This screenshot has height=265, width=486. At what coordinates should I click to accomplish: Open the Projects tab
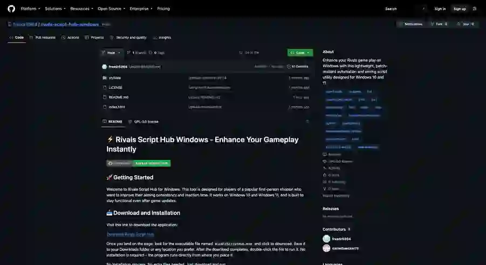[x=94, y=38]
